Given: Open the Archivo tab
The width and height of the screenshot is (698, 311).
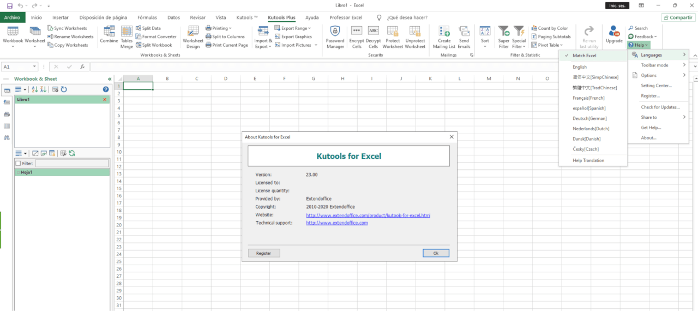Looking at the screenshot, I should point(12,17).
